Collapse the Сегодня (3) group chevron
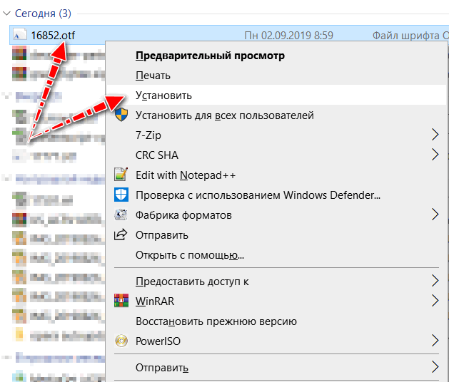The width and height of the screenshot is (449, 382). click(8, 12)
